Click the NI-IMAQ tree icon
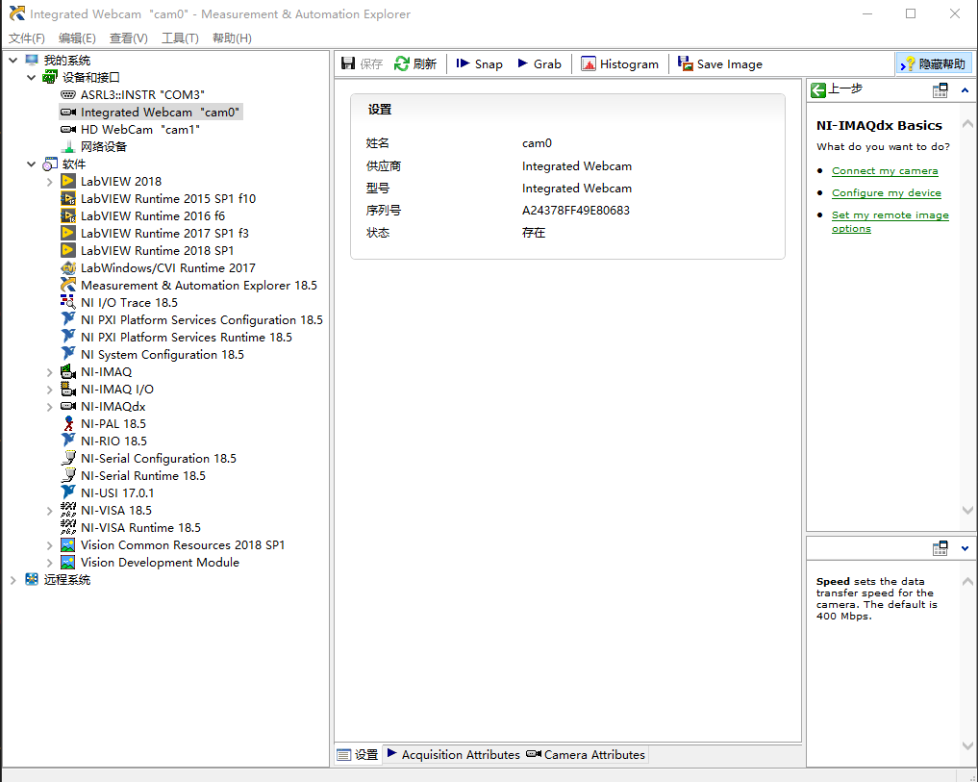 68,371
